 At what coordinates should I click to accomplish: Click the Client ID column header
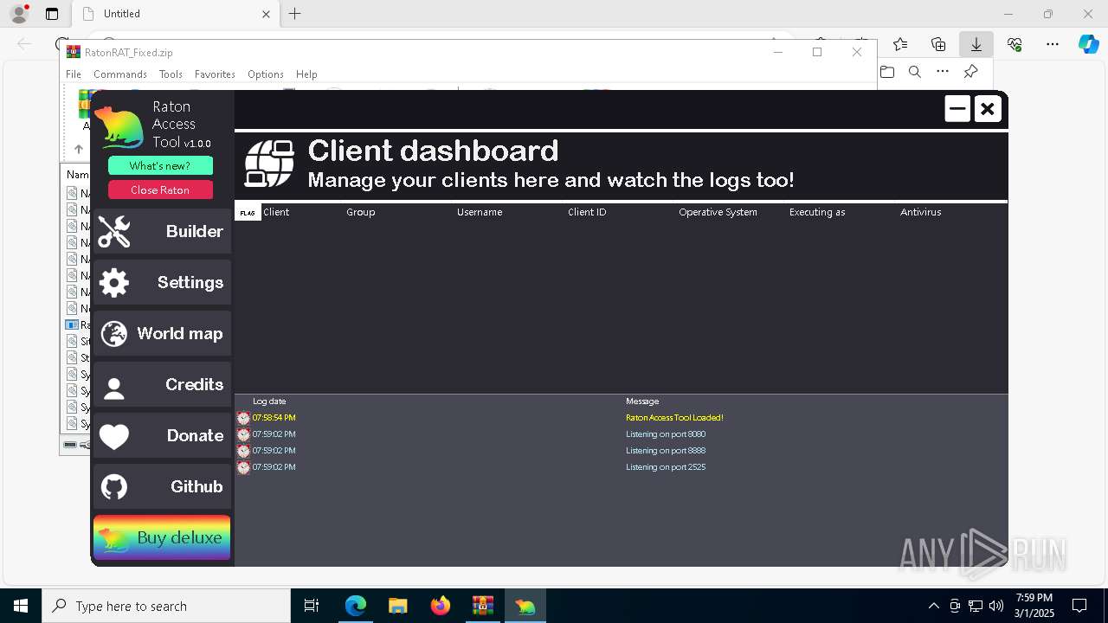587,212
